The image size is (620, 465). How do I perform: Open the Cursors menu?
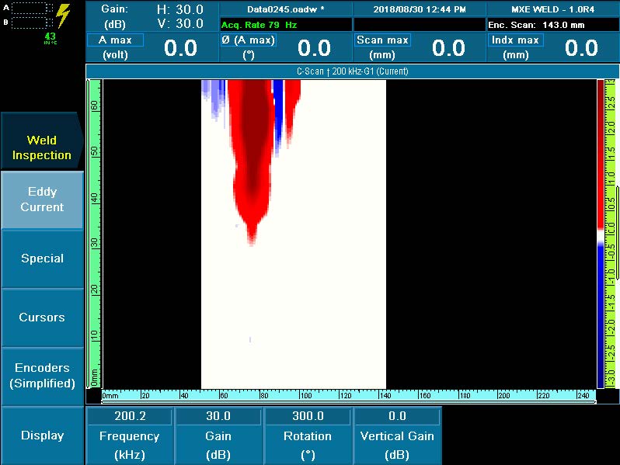42,317
